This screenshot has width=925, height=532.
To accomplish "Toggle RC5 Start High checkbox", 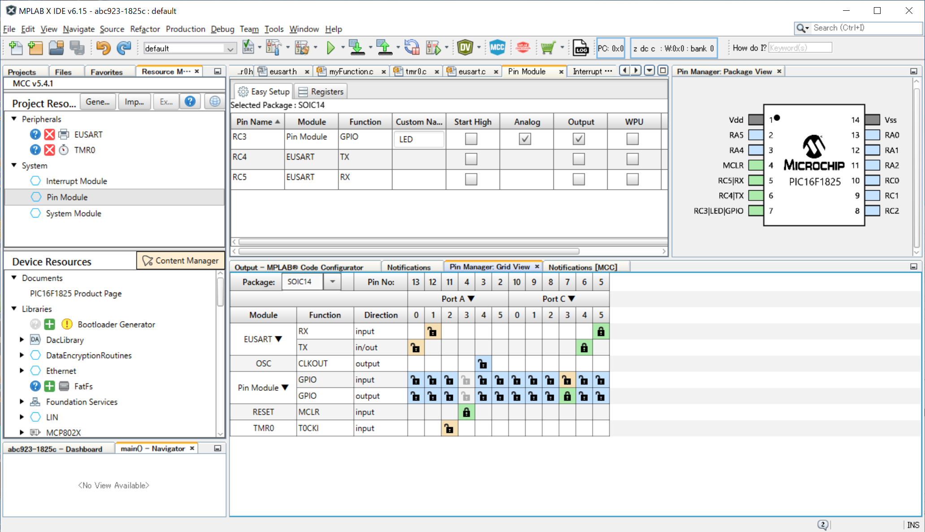I will (471, 179).
